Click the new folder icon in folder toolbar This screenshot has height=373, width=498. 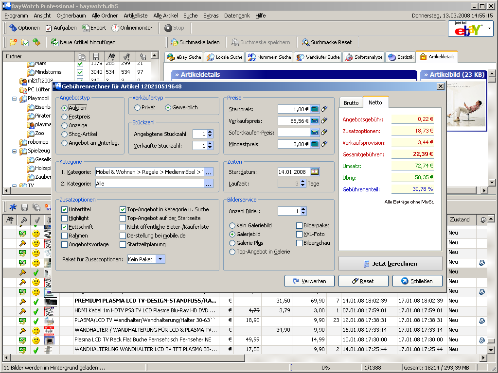(x=13, y=42)
